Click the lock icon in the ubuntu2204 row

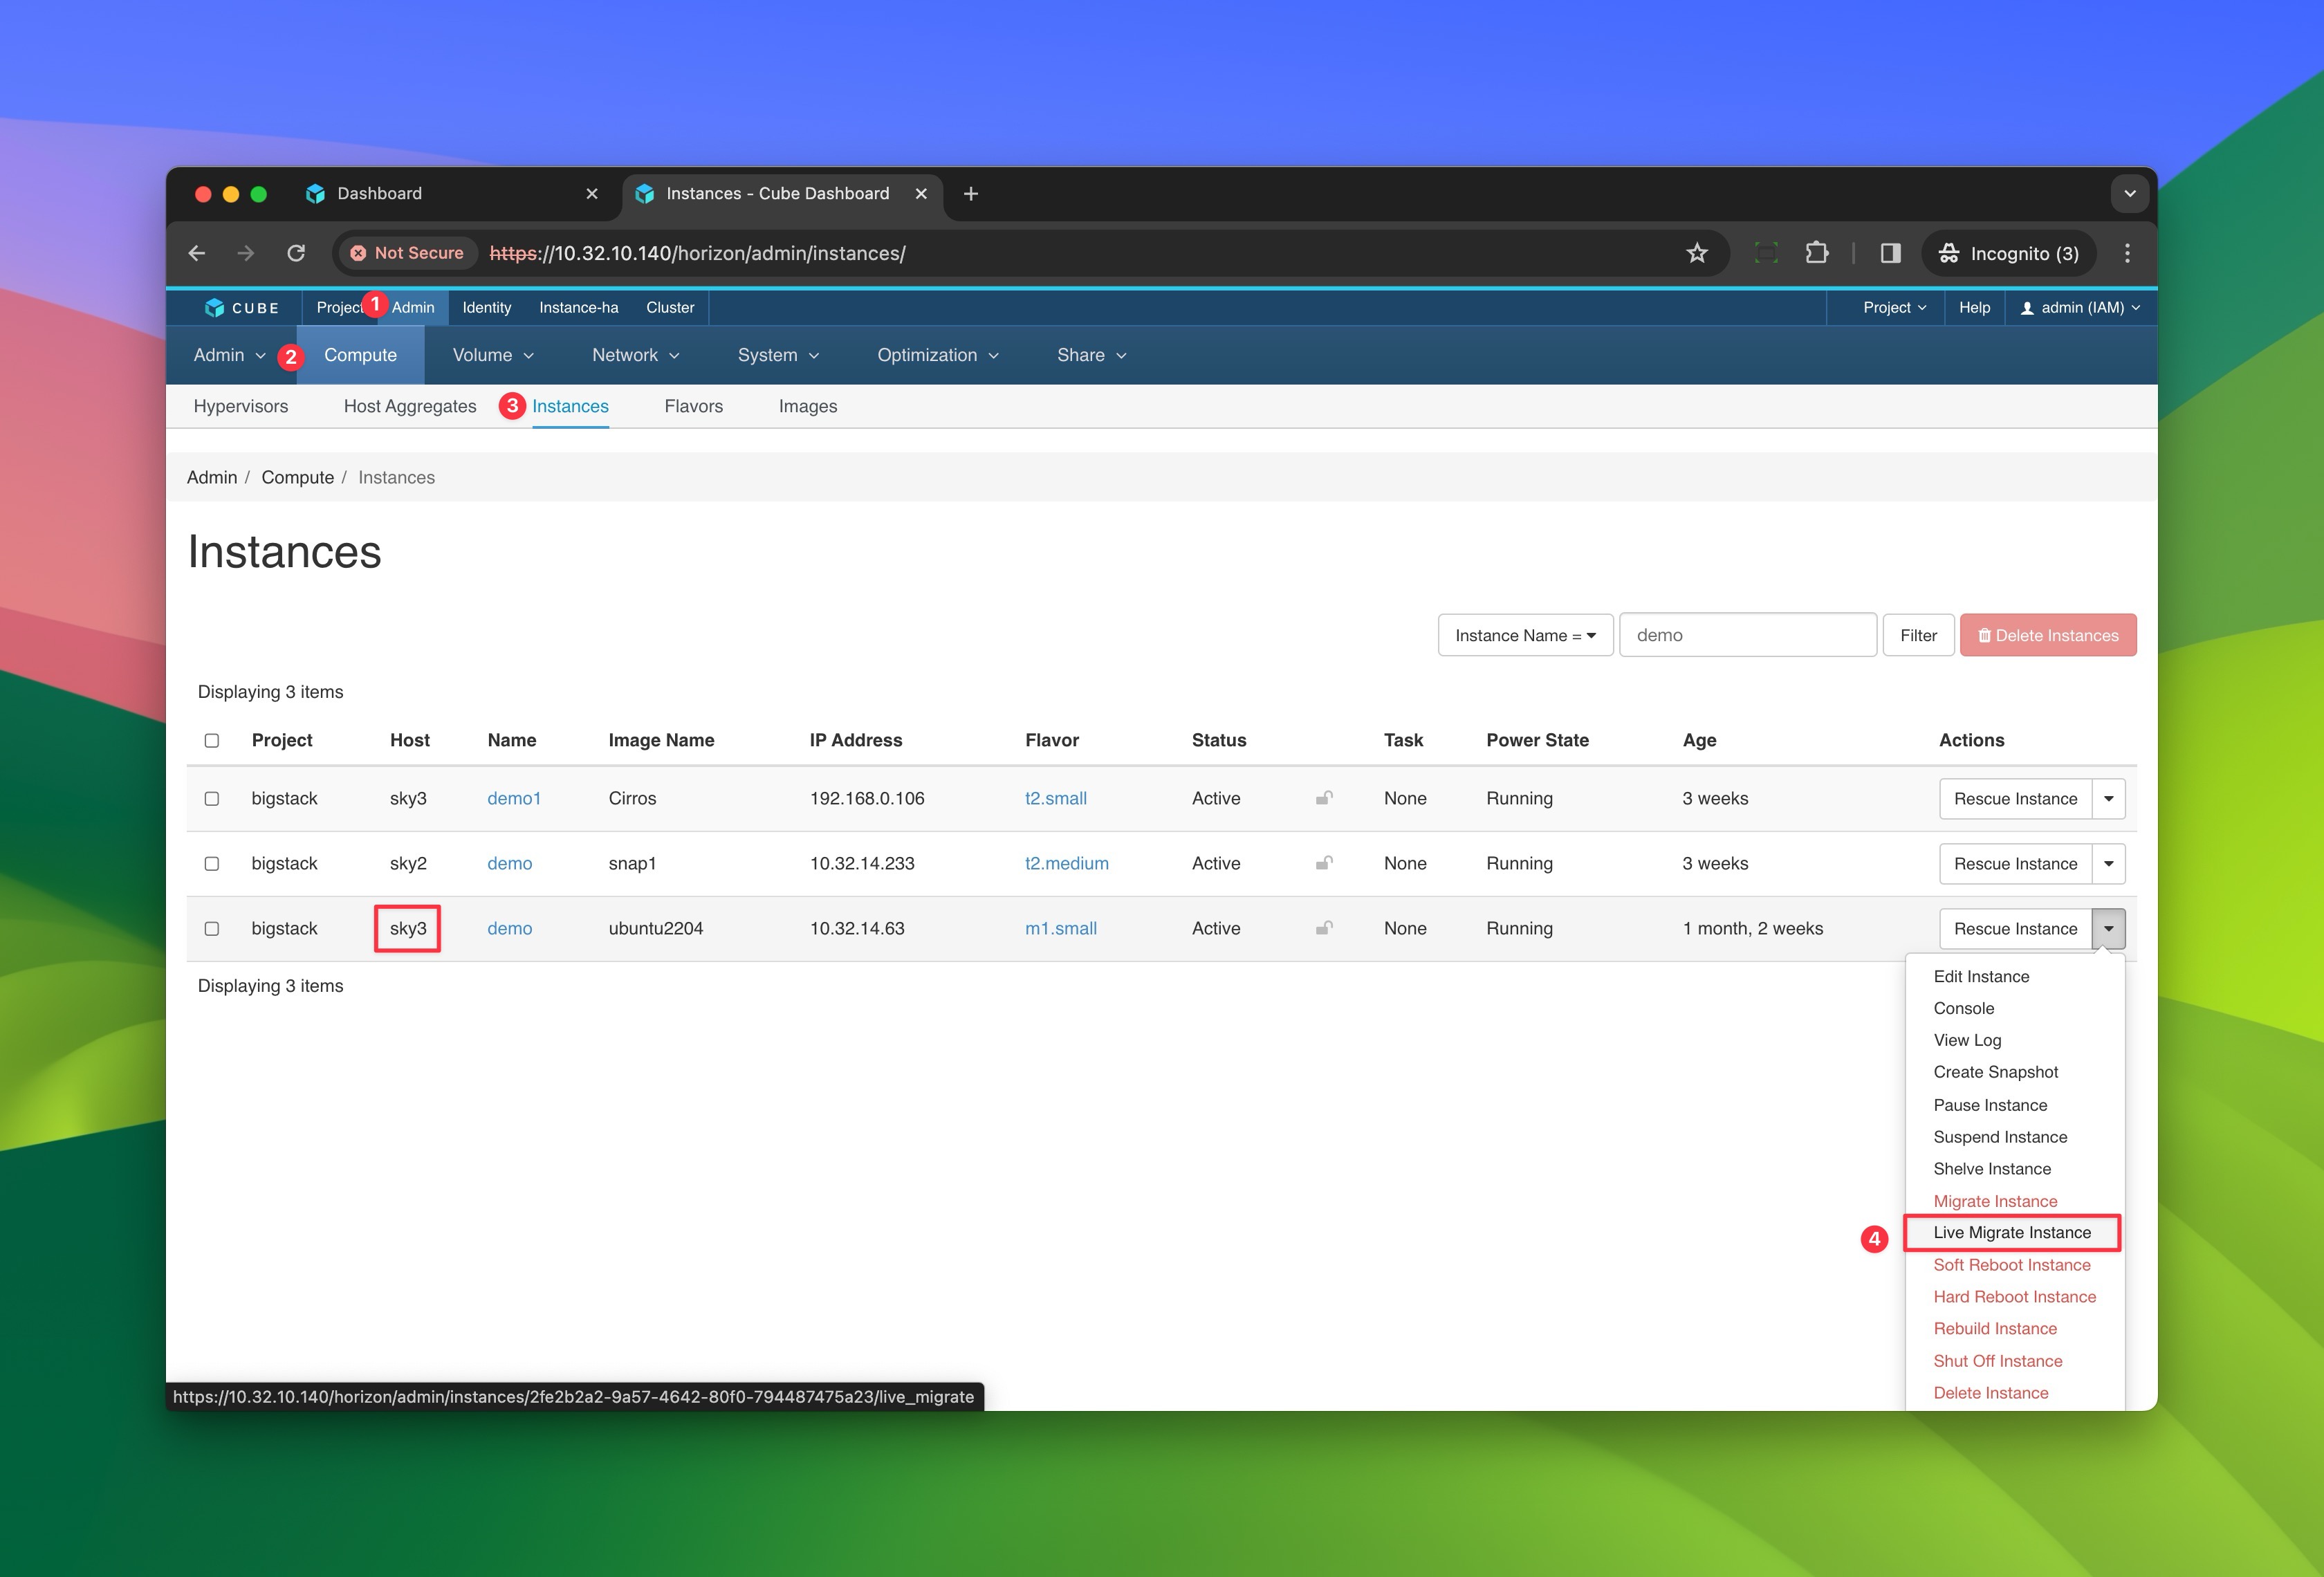click(1324, 928)
